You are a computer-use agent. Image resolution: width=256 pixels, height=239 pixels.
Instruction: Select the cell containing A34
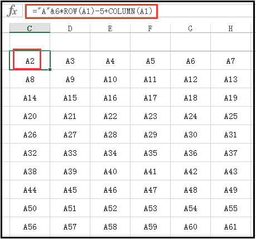pos(110,152)
